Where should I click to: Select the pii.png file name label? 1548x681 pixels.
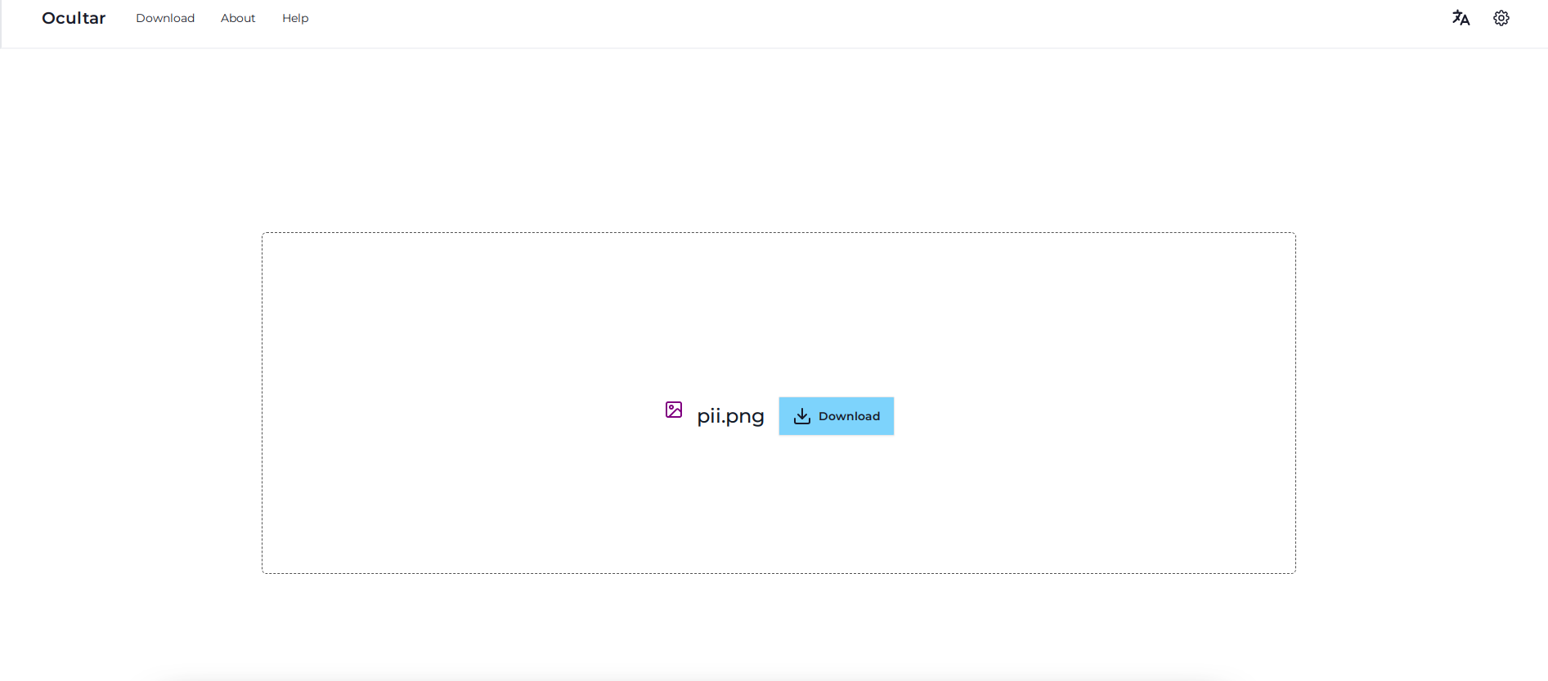730,416
